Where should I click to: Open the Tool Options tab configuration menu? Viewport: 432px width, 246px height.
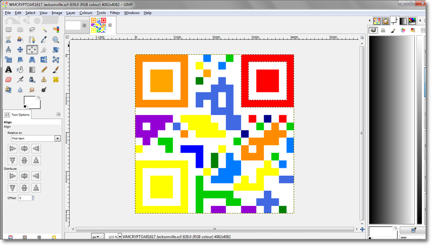click(58, 114)
